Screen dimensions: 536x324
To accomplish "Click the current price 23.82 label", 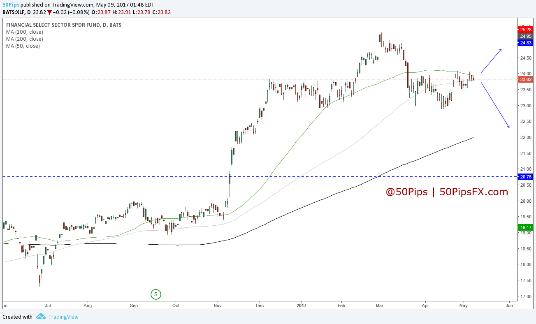I will coord(525,79).
